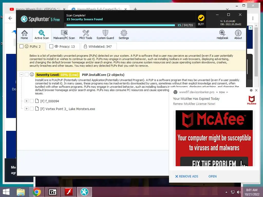This screenshot has width=263, height=197.
Task: Select the HappyWheels Full-Created browser tab
Action: tap(99, 8)
